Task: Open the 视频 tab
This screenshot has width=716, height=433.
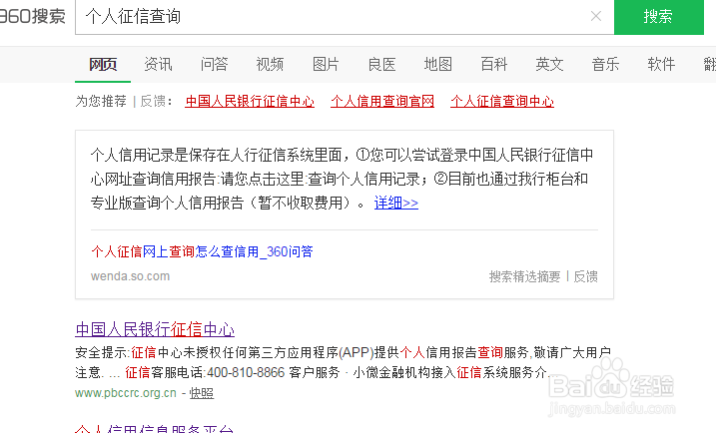Action: tap(270, 64)
